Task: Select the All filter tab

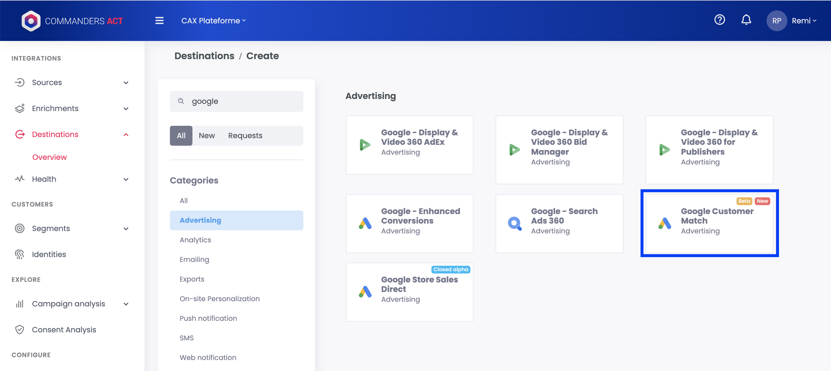Action: [x=181, y=136]
